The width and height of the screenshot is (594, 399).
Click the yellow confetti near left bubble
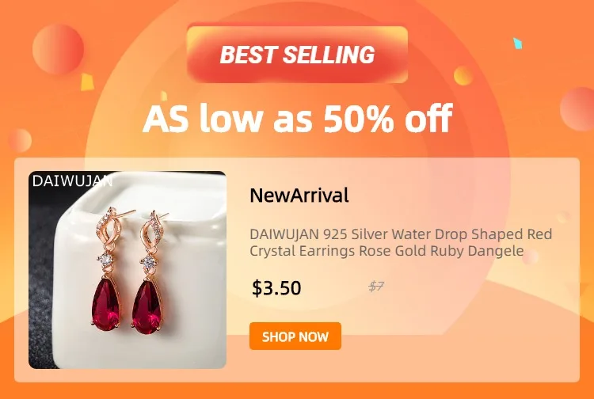coord(87,82)
